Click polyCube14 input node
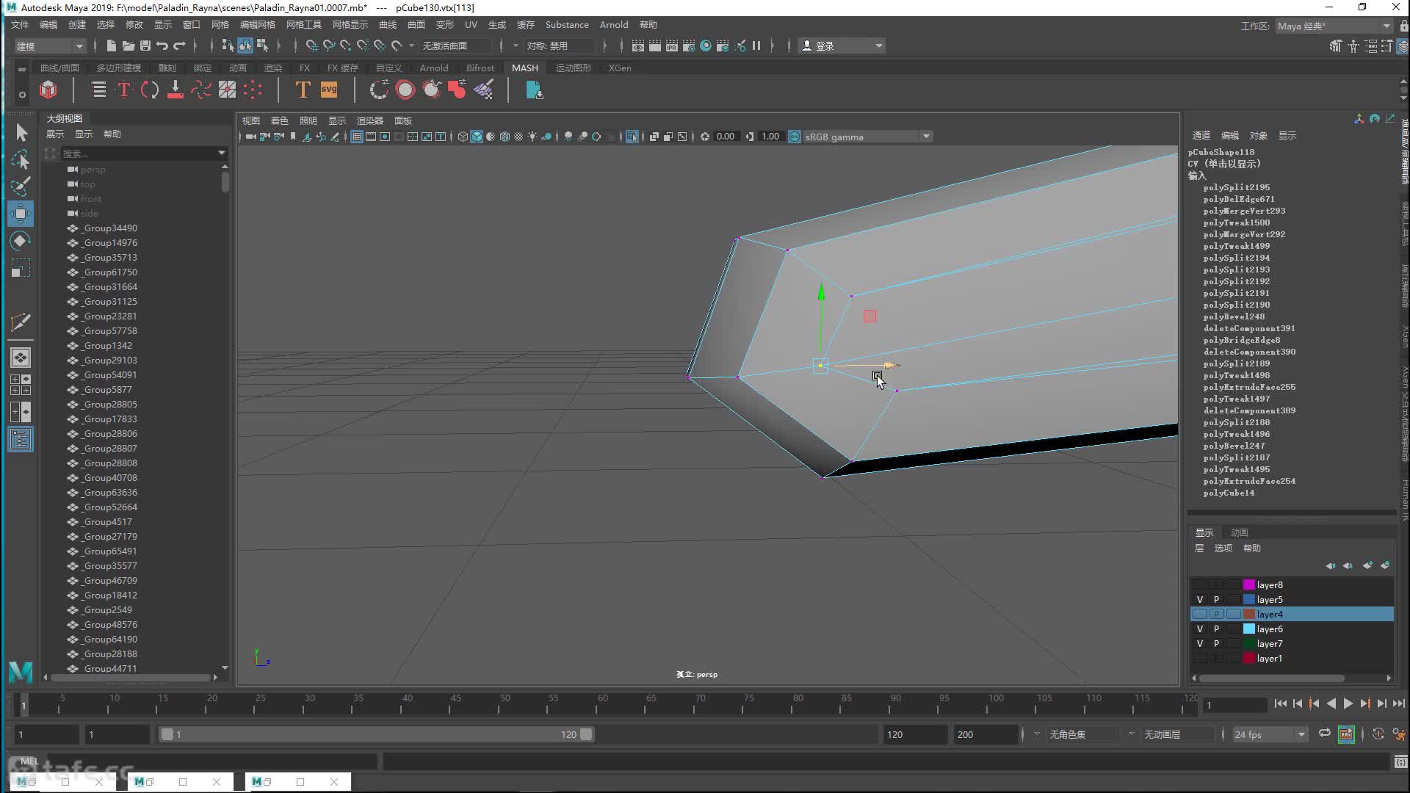 1229,493
